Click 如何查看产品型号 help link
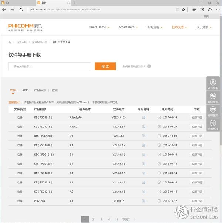This screenshot has height=223, width=222. pyautogui.click(x=134, y=66)
